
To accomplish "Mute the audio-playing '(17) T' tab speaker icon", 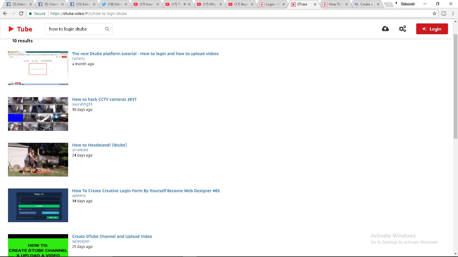I will point(185,4).
